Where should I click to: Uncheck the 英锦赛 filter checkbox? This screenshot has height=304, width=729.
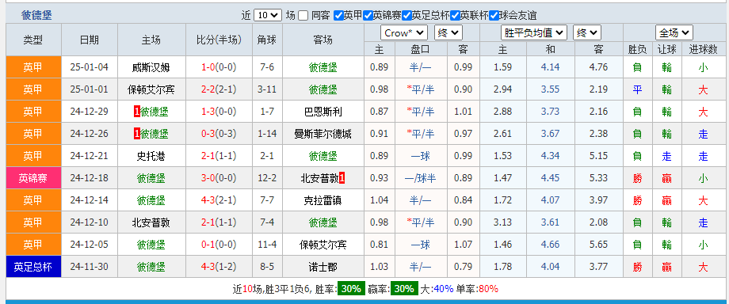pyautogui.click(x=368, y=15)
